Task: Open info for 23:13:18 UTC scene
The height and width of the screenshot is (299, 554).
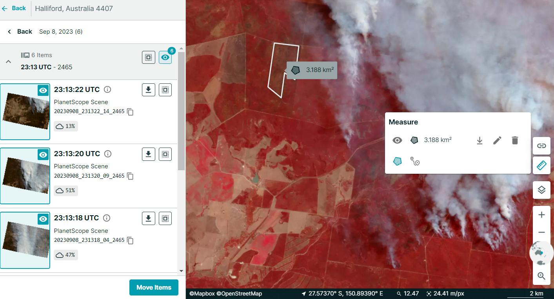Action: pyautogui.click(x=107, y=218)
